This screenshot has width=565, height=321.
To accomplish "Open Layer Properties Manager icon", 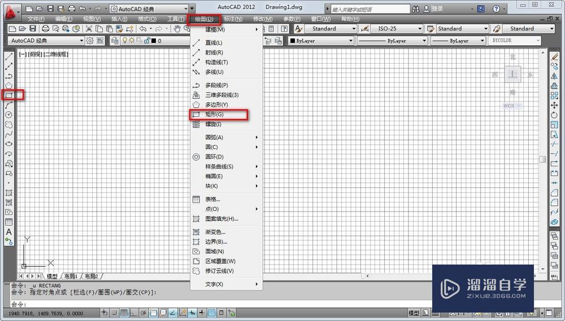I will pyautogui.click(x=115, y=41).
